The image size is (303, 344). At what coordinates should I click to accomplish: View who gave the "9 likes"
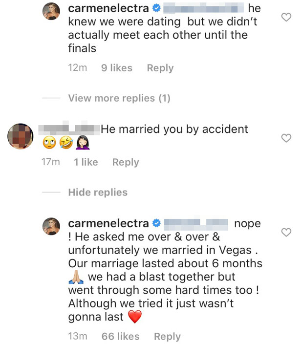click(x=116, y=68)
